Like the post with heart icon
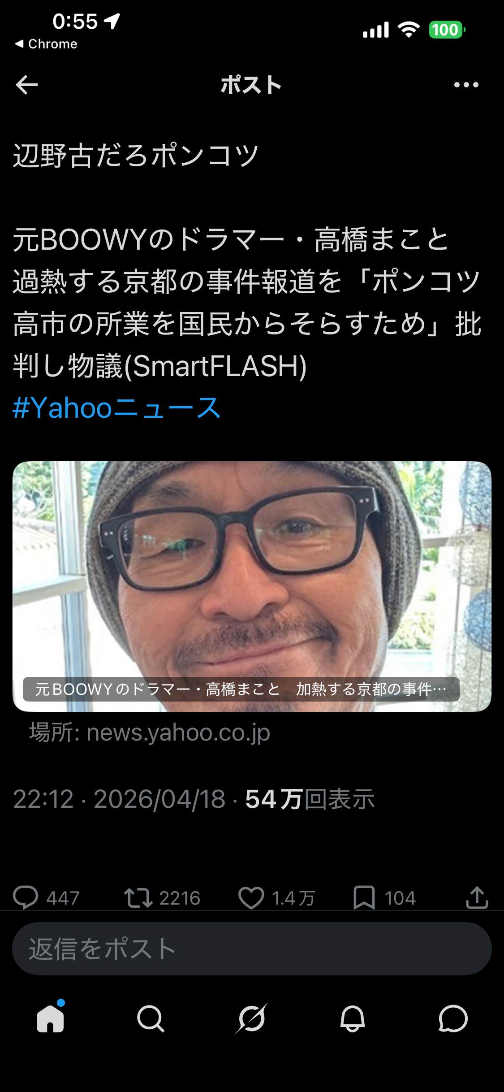 point(251,898)
